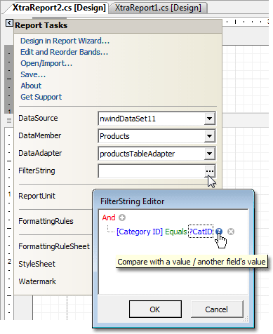
Task: Click the Open/Import link
Action: click(46, 63)
